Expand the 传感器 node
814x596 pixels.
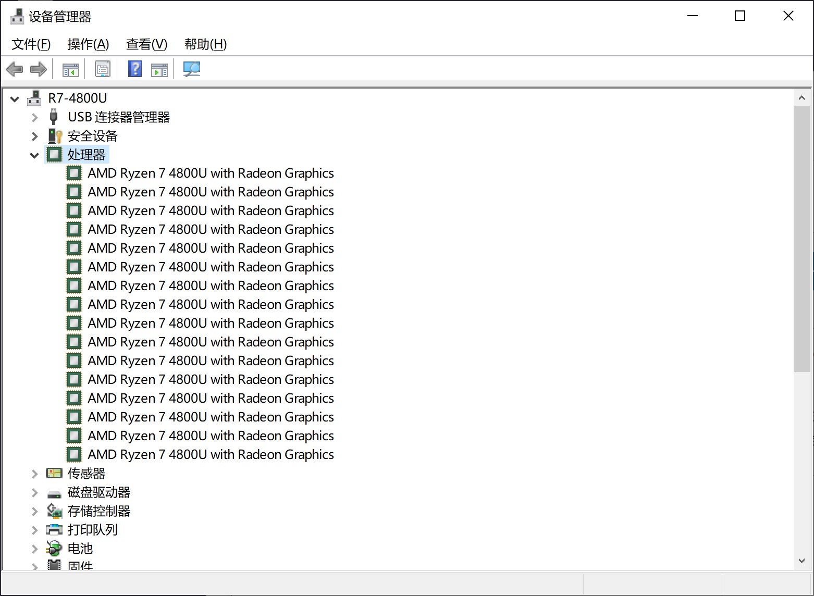(34, 474)
